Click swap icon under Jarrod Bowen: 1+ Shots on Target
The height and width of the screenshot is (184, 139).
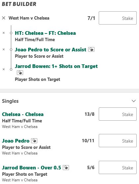[20, 73]
